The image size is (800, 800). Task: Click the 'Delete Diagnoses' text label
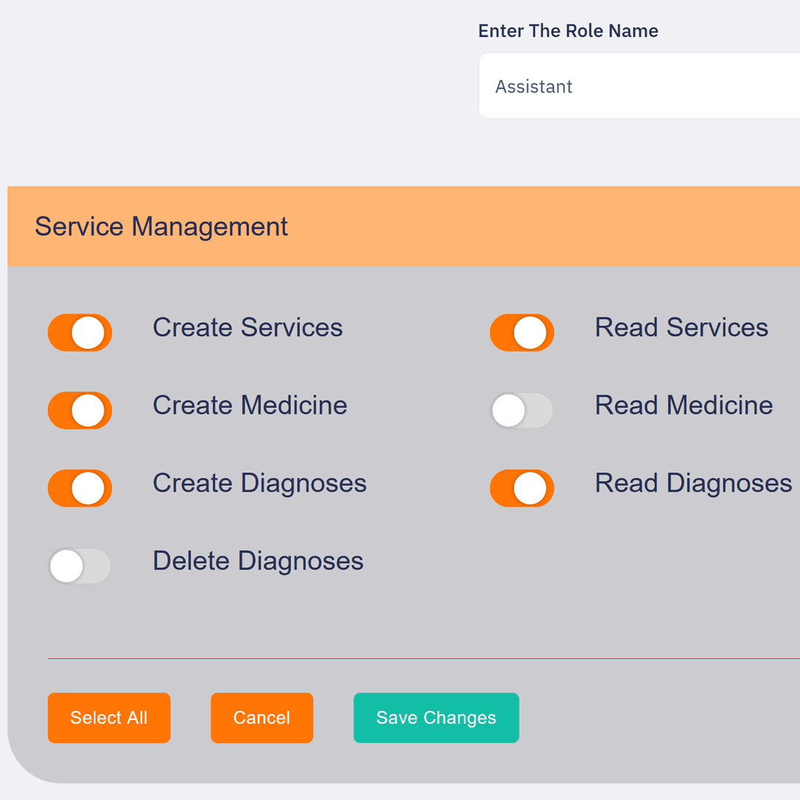pyautogui.click(x=258, y=561)
